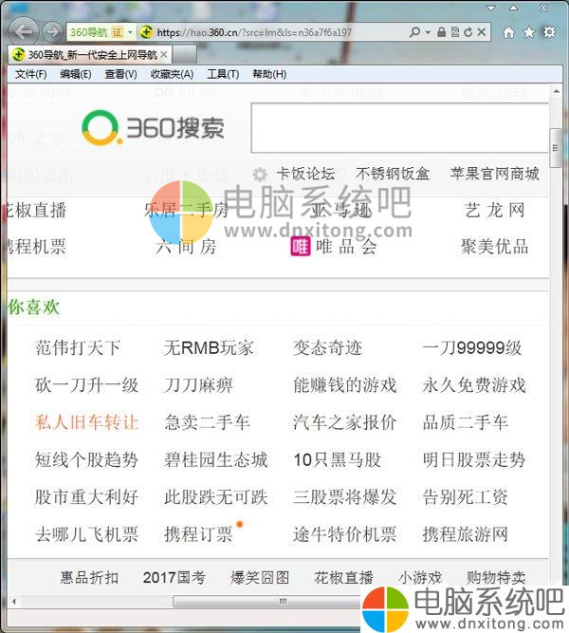Open the 途牛特价机票 link
569x633 pixels.
click(x=344, y=534)
